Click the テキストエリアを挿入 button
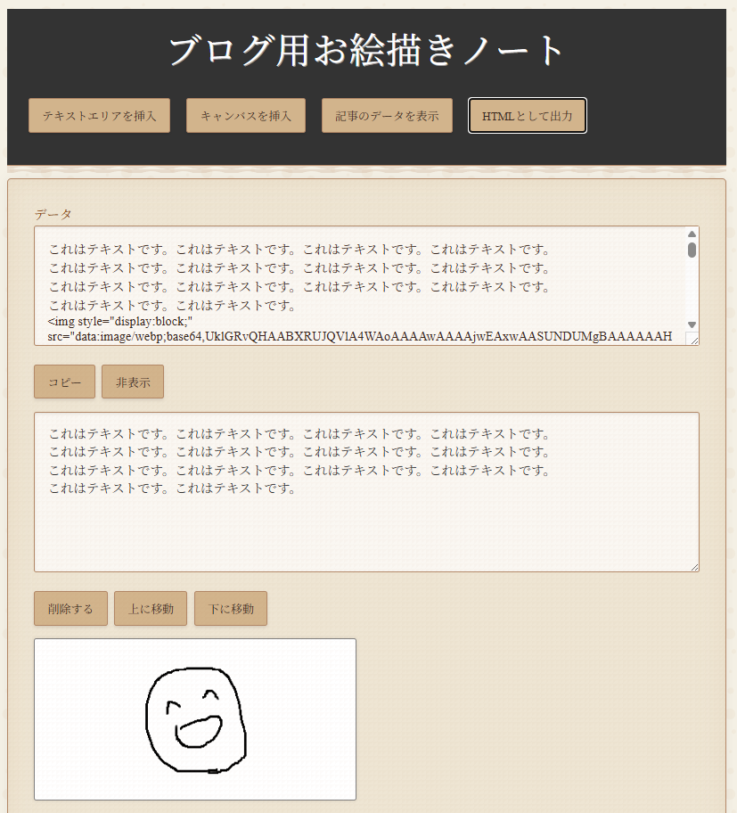The height and width of the screenshot is (813, 737). [99, 116]
